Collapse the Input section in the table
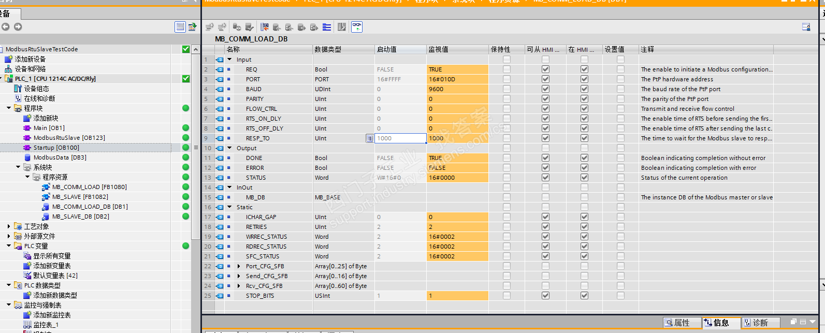The height and width of the screenshot is (333, 825). point(230,60)
